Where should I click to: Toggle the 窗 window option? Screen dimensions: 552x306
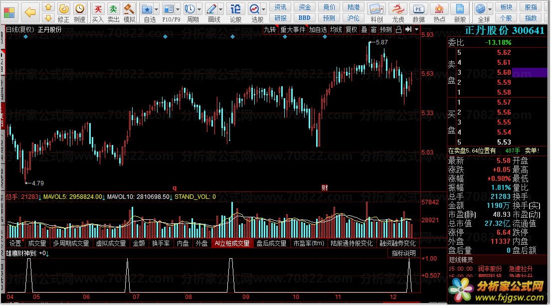click(x=373, y=30)
